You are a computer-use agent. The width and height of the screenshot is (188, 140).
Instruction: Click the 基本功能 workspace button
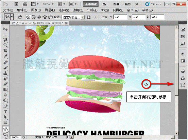[91, 4]
